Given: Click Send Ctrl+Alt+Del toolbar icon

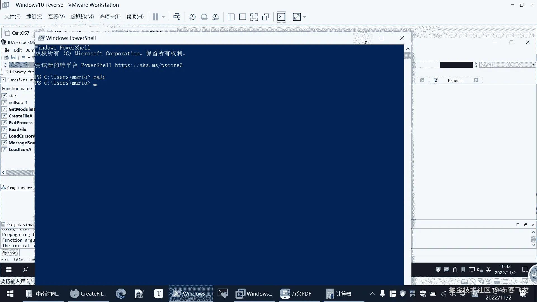Looking at the screenshot, I should (177, 17).
